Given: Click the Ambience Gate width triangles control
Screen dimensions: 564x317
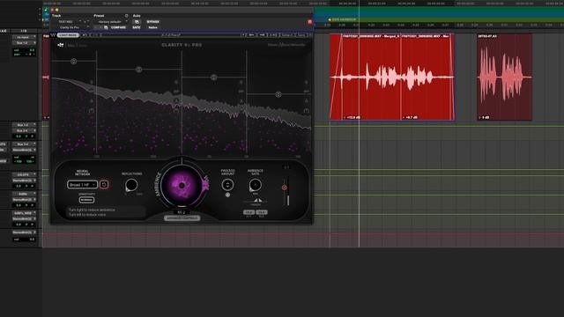Looking at the screenshot, I should point(258,201).
